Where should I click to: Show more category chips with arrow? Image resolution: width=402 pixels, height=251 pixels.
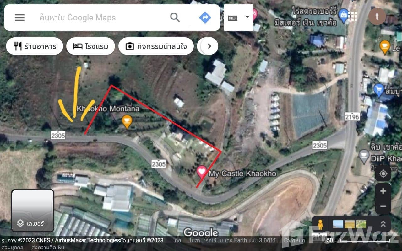click(209, 46)
